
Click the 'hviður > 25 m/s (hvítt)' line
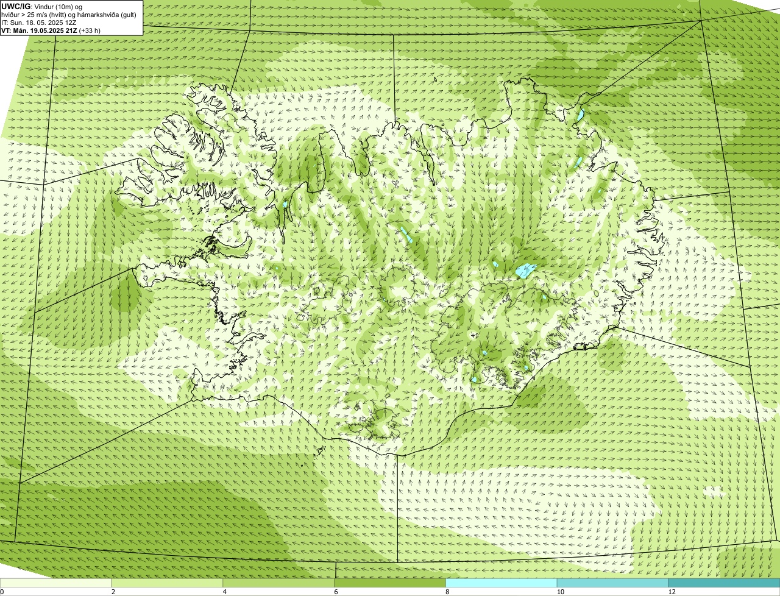click(x=70, y=15)
